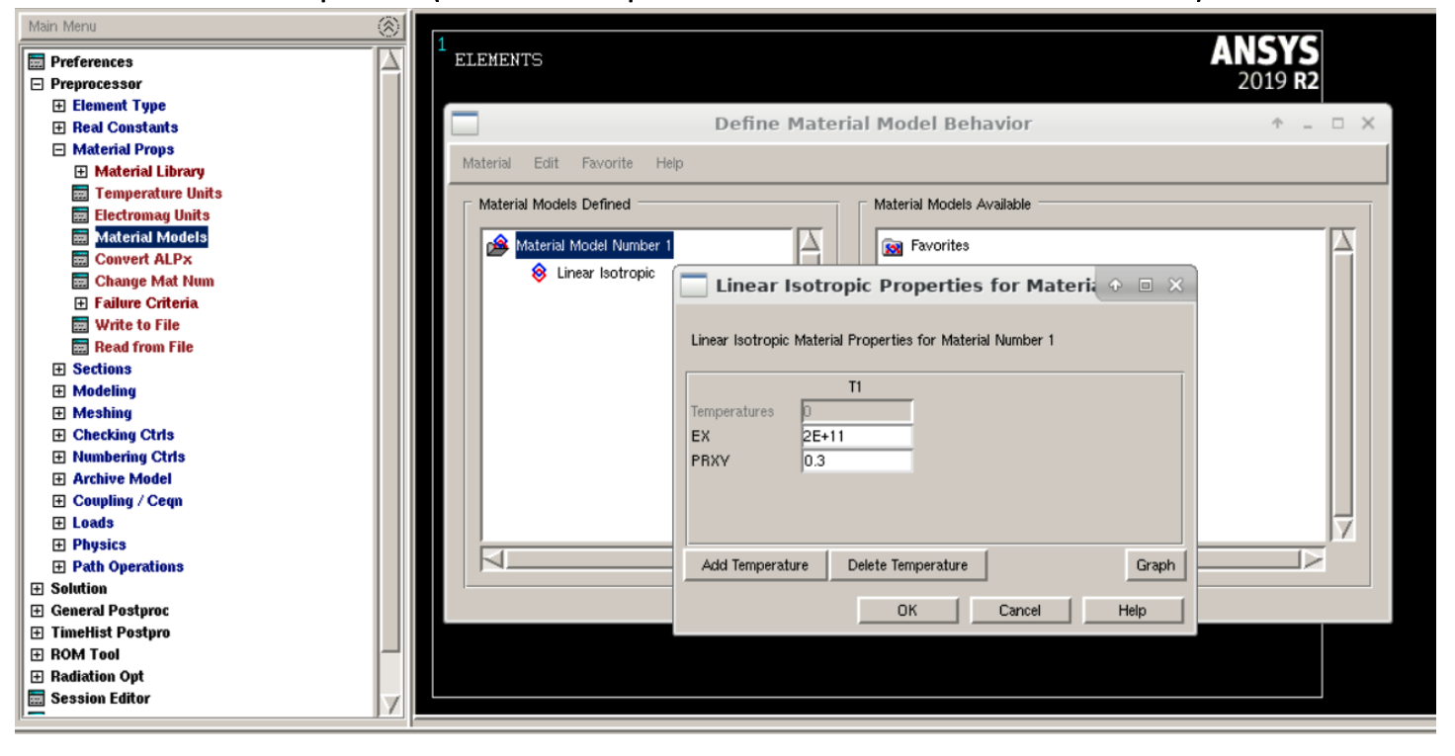Expand the Numbering Ctrls branch

point(59,457)
